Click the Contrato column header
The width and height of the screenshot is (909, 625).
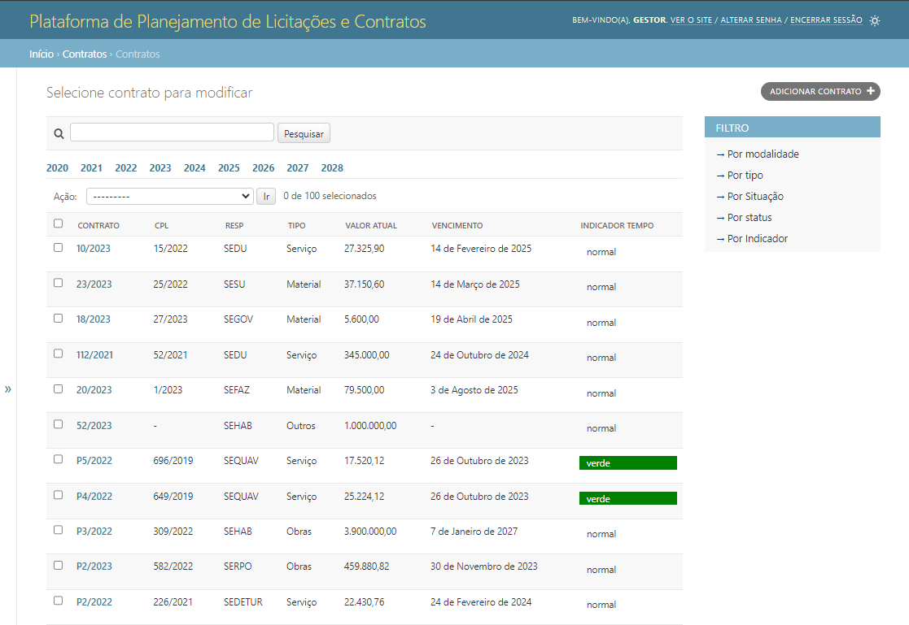(x=98, y=225)
